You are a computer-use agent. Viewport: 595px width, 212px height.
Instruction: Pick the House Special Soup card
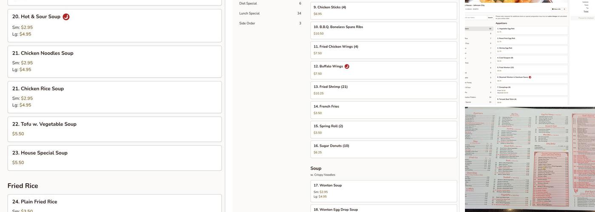(114, 158)
